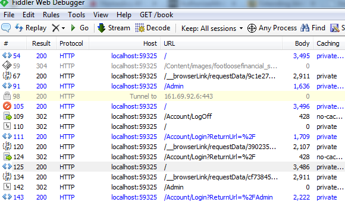Click the /Admin URL in session 91
The image size is (345, 218).
pos(174,86)
